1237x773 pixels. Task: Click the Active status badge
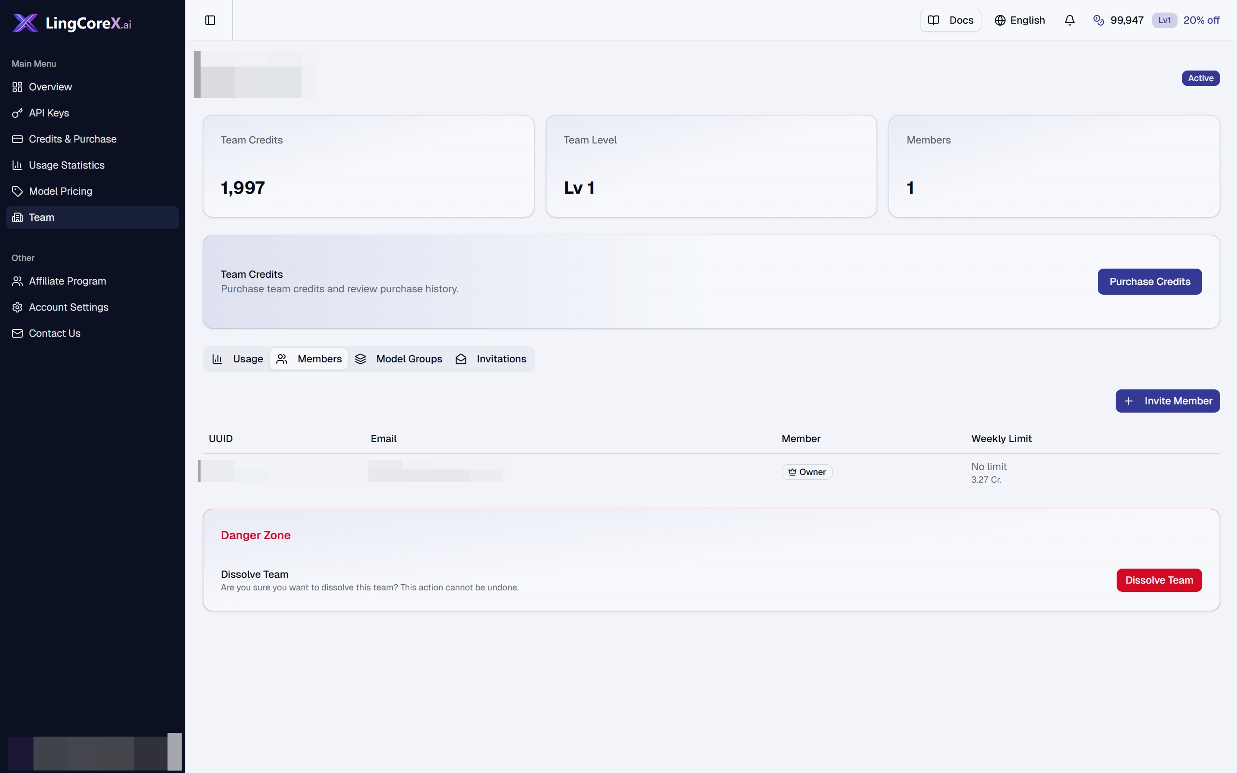point(1200,78)
